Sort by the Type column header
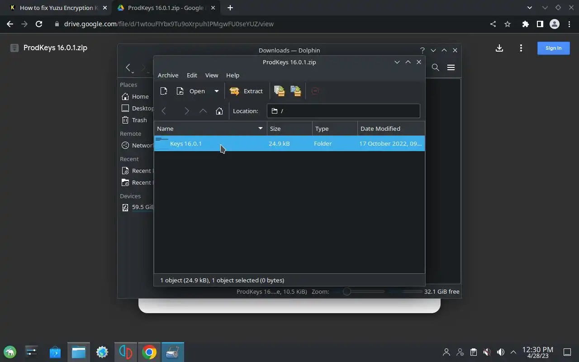Screen dimensions: 579x362 (335, 129)
